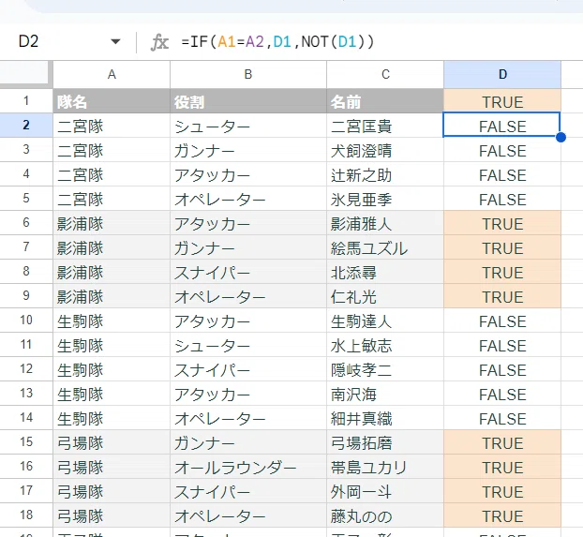
Task: Click the select-all corner box
Action: tap(24, 73)
